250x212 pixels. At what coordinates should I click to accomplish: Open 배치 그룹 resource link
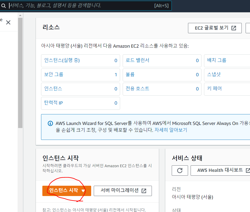point(217,60)
